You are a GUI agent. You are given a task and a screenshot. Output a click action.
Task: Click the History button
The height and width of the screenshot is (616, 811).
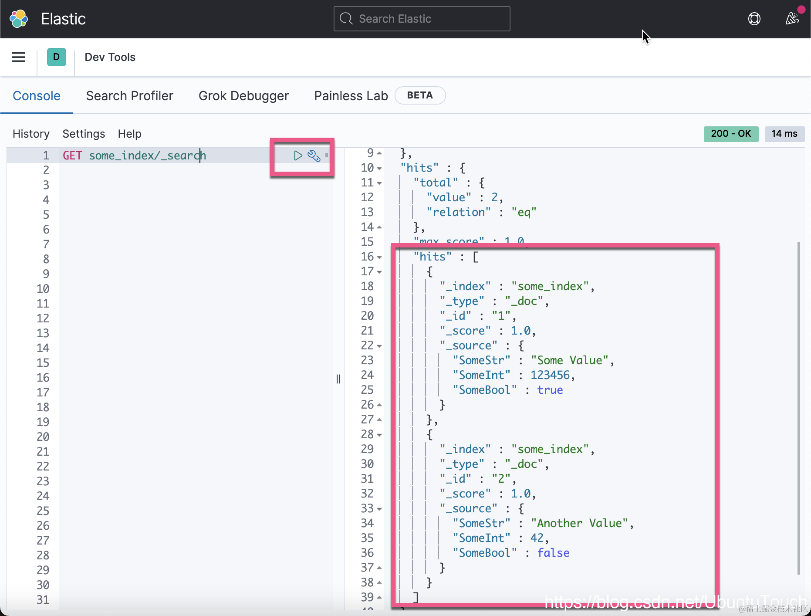31,134
